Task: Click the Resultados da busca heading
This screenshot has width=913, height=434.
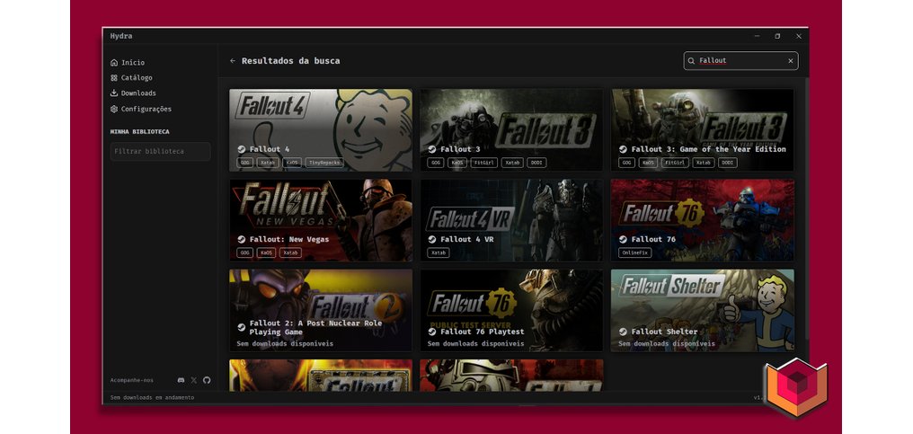Action: [x=290, y=60]
